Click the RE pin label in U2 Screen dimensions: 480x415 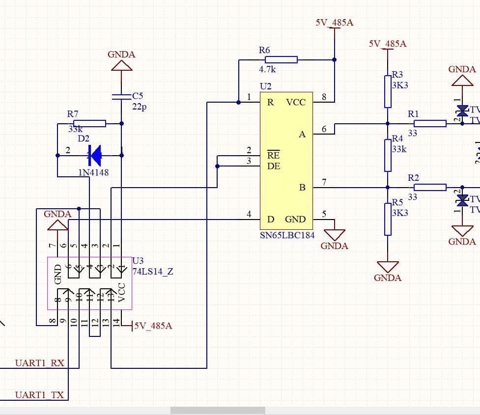273,155
